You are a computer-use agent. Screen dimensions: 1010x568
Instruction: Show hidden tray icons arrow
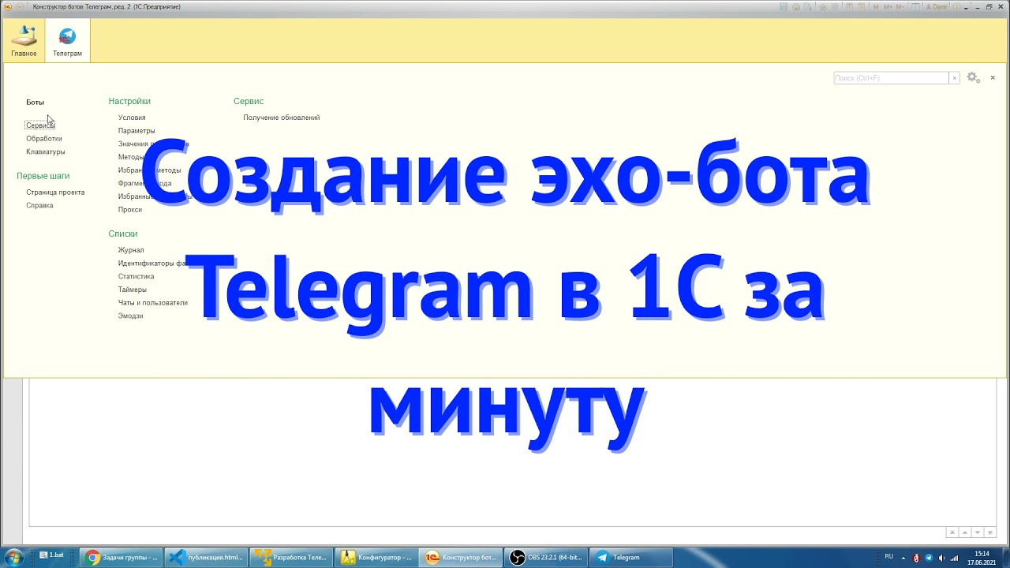(904, 558)
